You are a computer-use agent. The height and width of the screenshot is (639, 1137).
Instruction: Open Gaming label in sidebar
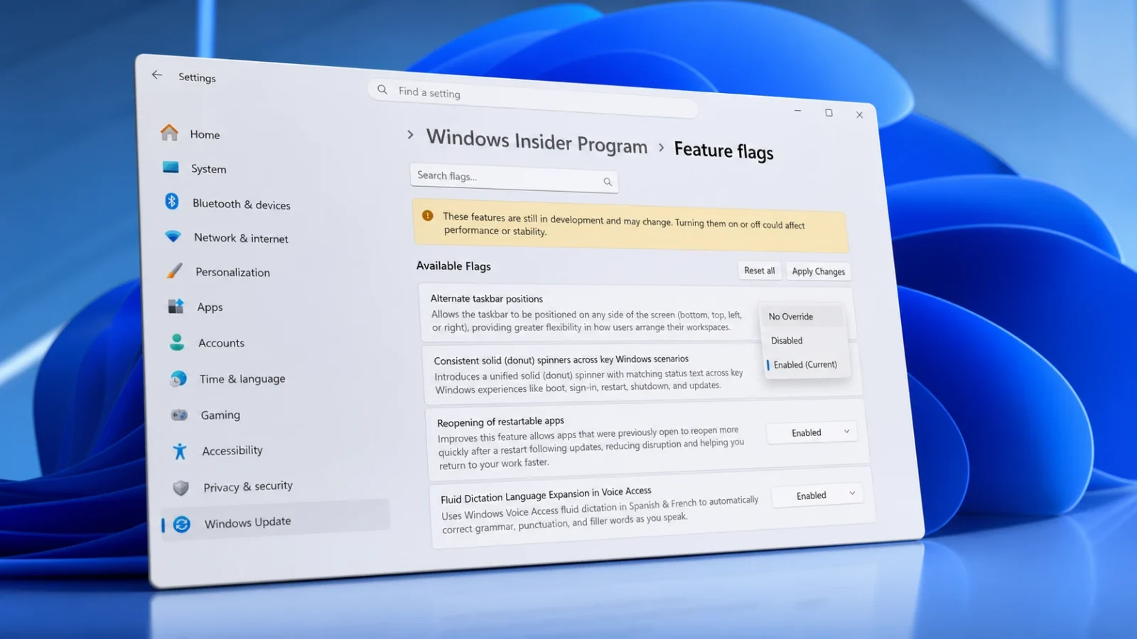pos(220,415)
